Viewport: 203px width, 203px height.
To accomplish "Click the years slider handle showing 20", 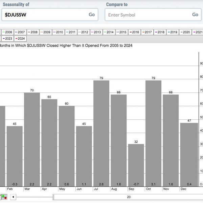I will pos(128,197).
